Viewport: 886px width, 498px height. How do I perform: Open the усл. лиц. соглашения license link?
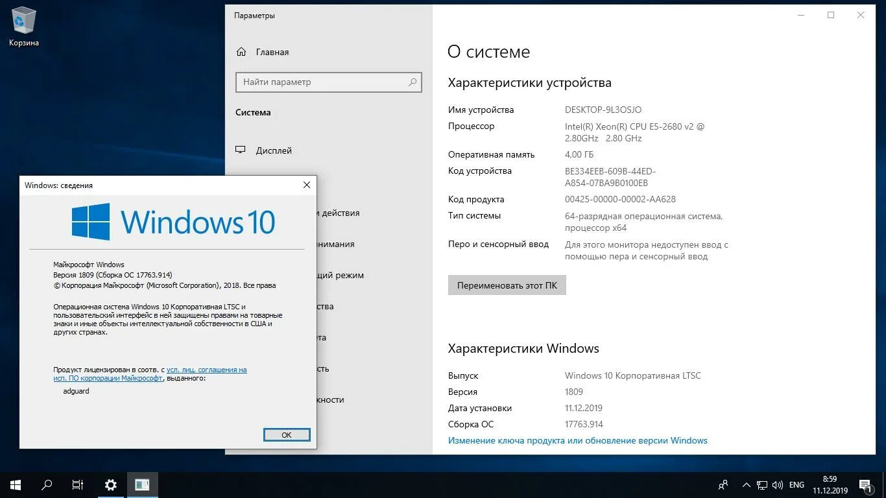pyautogui.click(x=206, y=370)
